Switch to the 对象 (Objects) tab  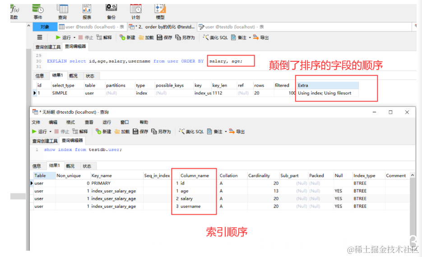[x=45, y=27]
